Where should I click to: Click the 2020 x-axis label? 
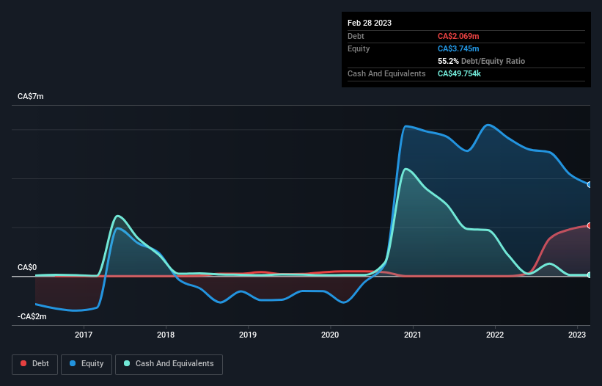point(330,335)
